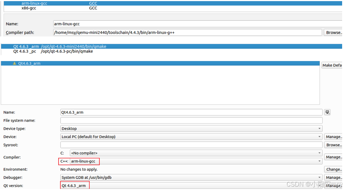Click warning icon on Qt4.6.3_arm kit
Screen dimensions: 344x190
(15, 63)
